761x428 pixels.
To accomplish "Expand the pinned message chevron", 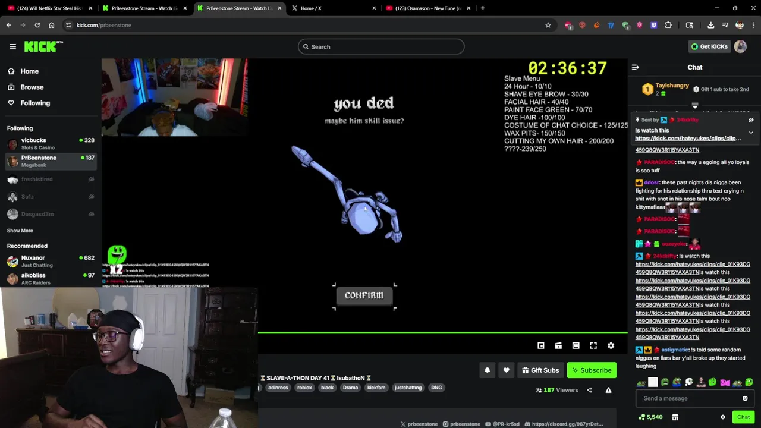I will coord(751,133).
